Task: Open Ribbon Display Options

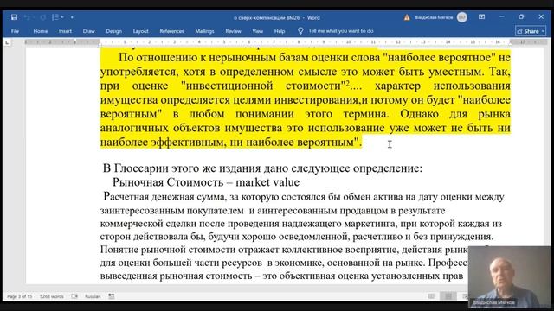Action: point(481,17)
